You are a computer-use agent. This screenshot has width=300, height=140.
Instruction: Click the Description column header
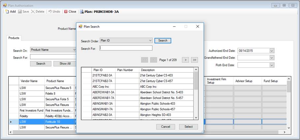pos(166,70)
